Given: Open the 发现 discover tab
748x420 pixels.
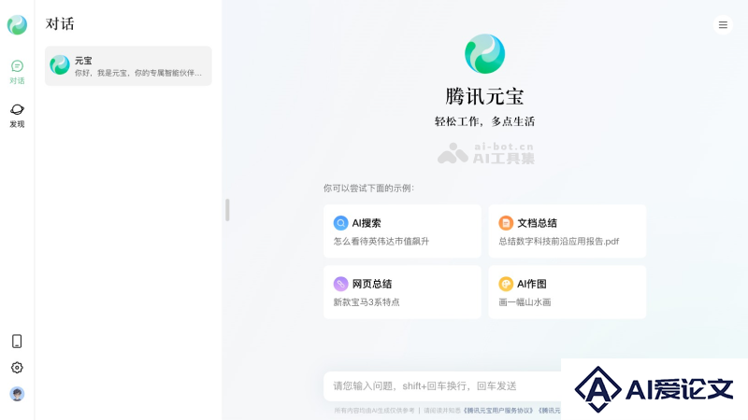Looking at the screenshot, I should pos(17,116).
